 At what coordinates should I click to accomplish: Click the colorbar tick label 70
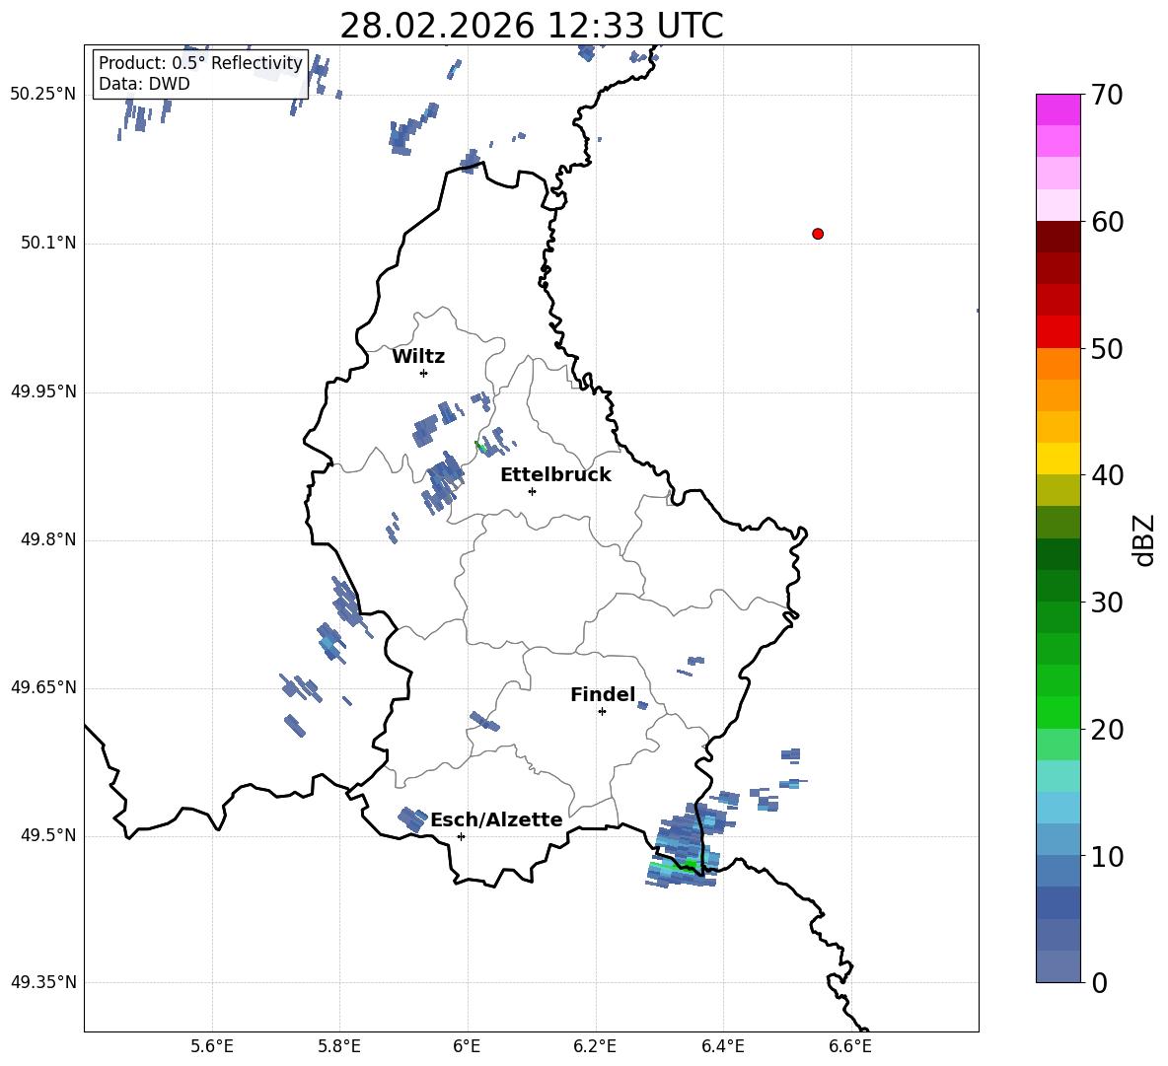1106,95
